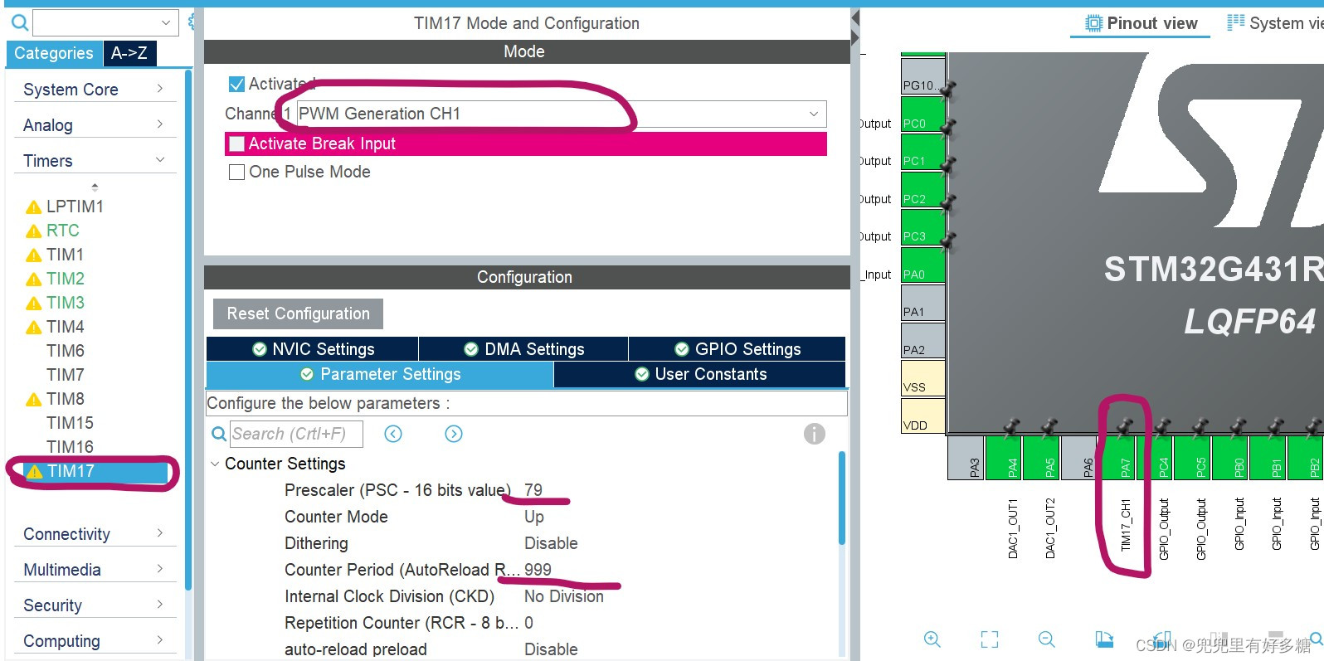Switch to the A->Z tab
This screenshot has width=1324, height=661.
coord(129,53)
